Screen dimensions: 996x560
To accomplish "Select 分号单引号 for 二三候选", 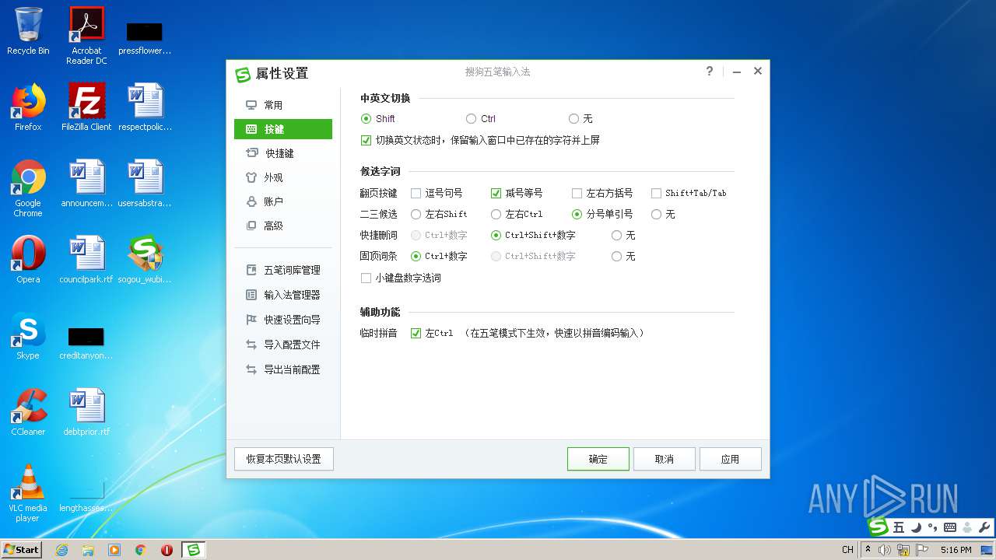I will click(577, 214).
